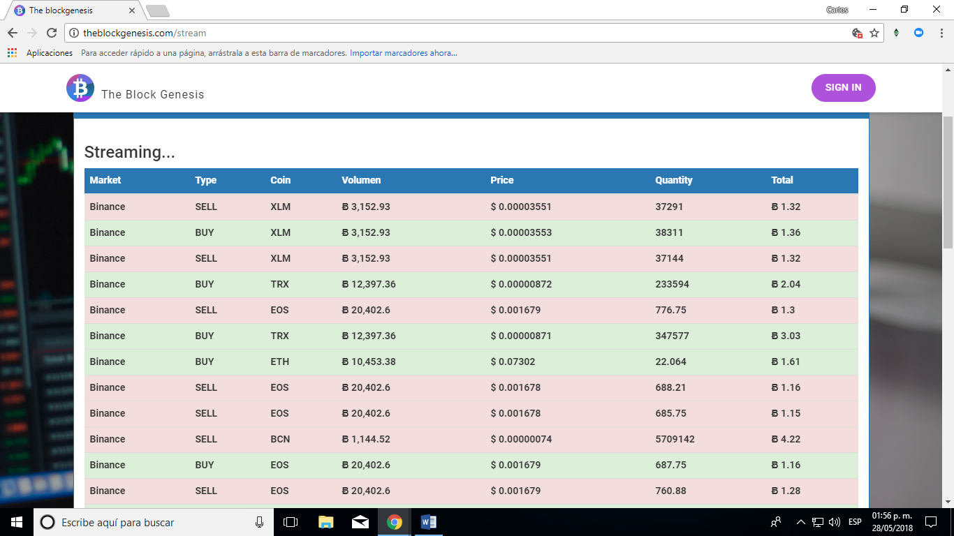Image resolution: width=954 pixels, height=536 pixels.
Task: Go back using the browser back arrow
Action: coord(12,33)
